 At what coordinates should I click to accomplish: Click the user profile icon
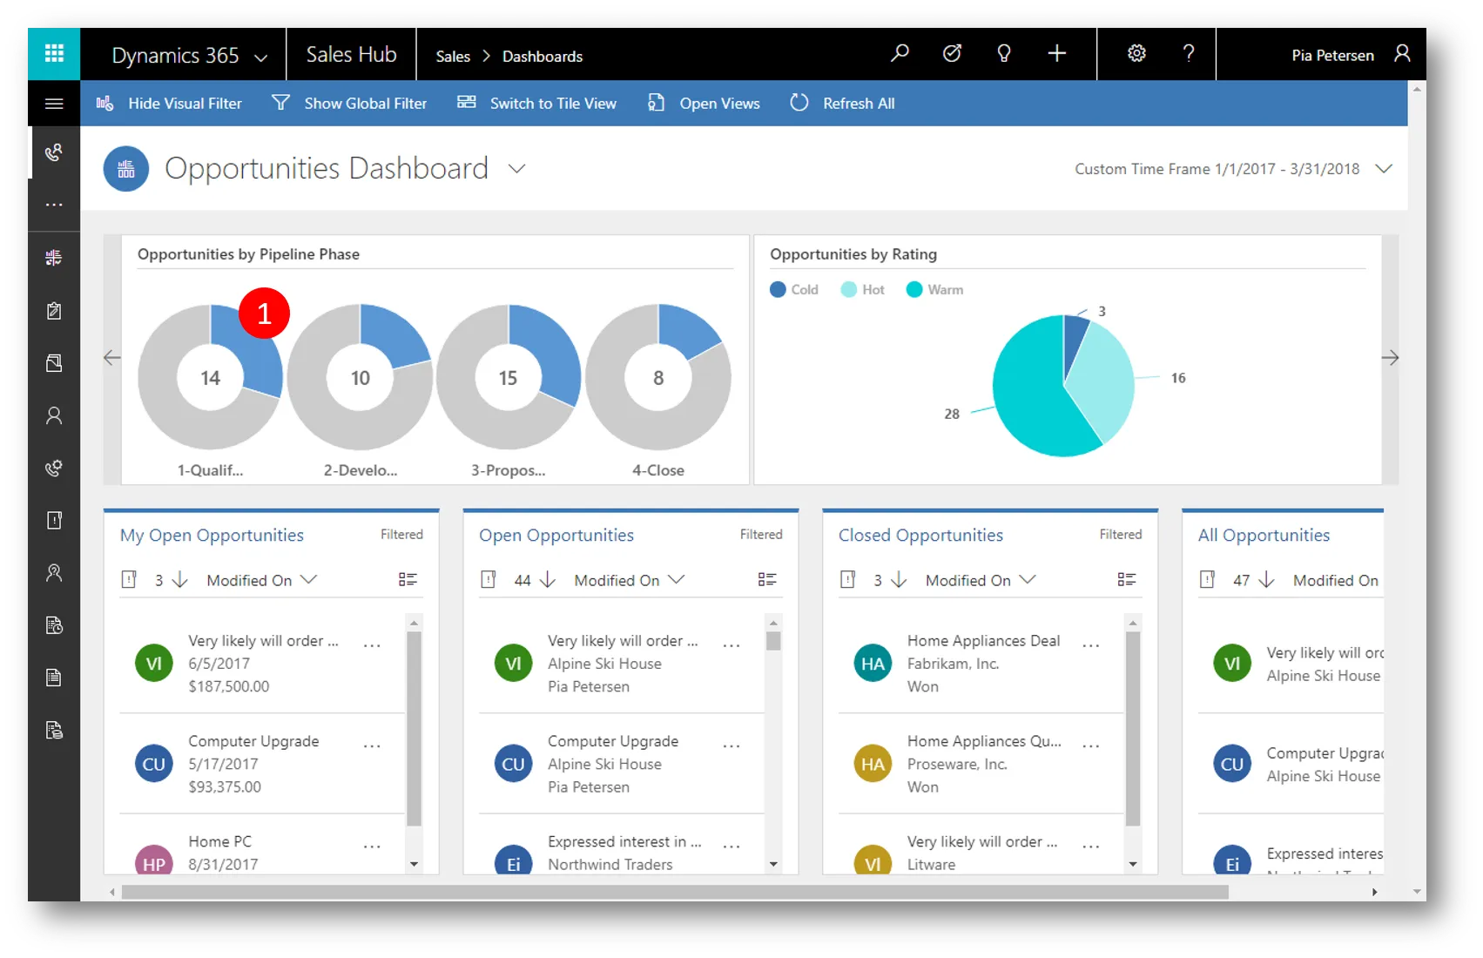coord(1402,54)
